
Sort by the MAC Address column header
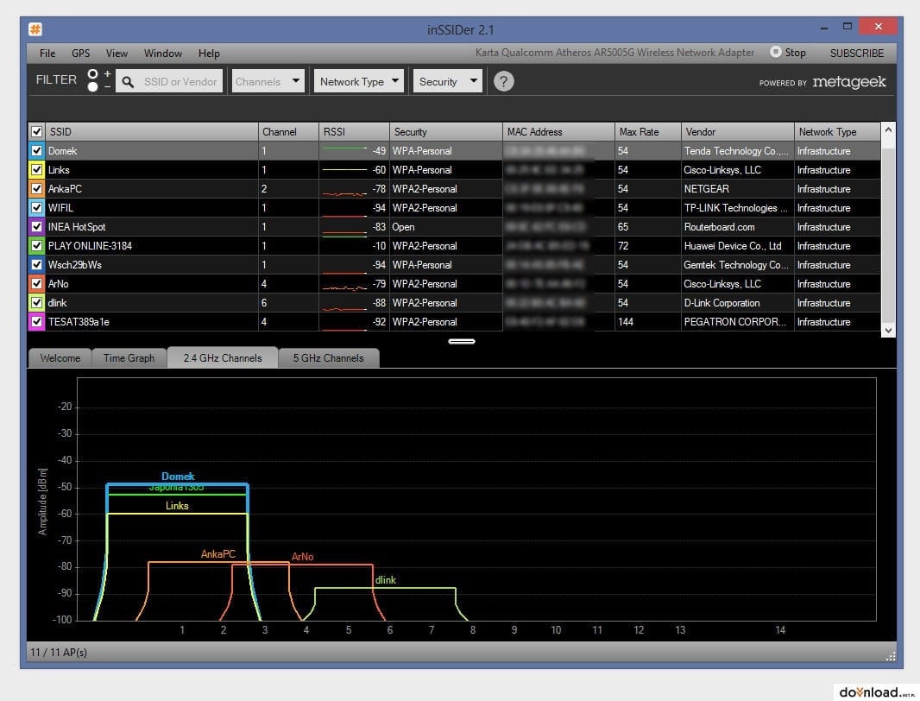click(x=558, y=131)
